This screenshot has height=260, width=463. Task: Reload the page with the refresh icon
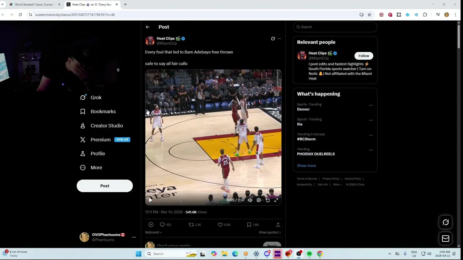[20, 15]
